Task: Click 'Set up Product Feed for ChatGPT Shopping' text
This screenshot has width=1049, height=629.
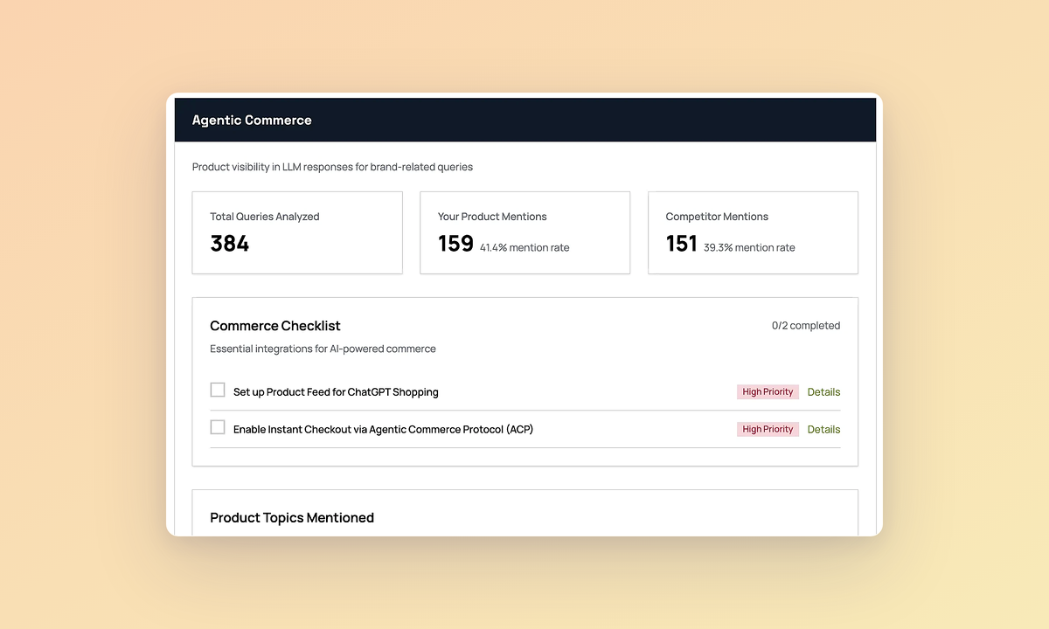Action: point(336,392)
